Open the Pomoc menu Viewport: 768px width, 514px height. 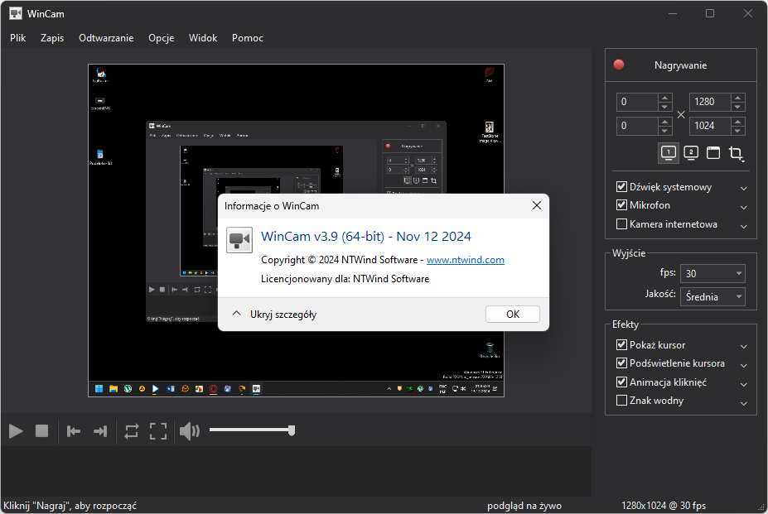(x=248, y=38)
